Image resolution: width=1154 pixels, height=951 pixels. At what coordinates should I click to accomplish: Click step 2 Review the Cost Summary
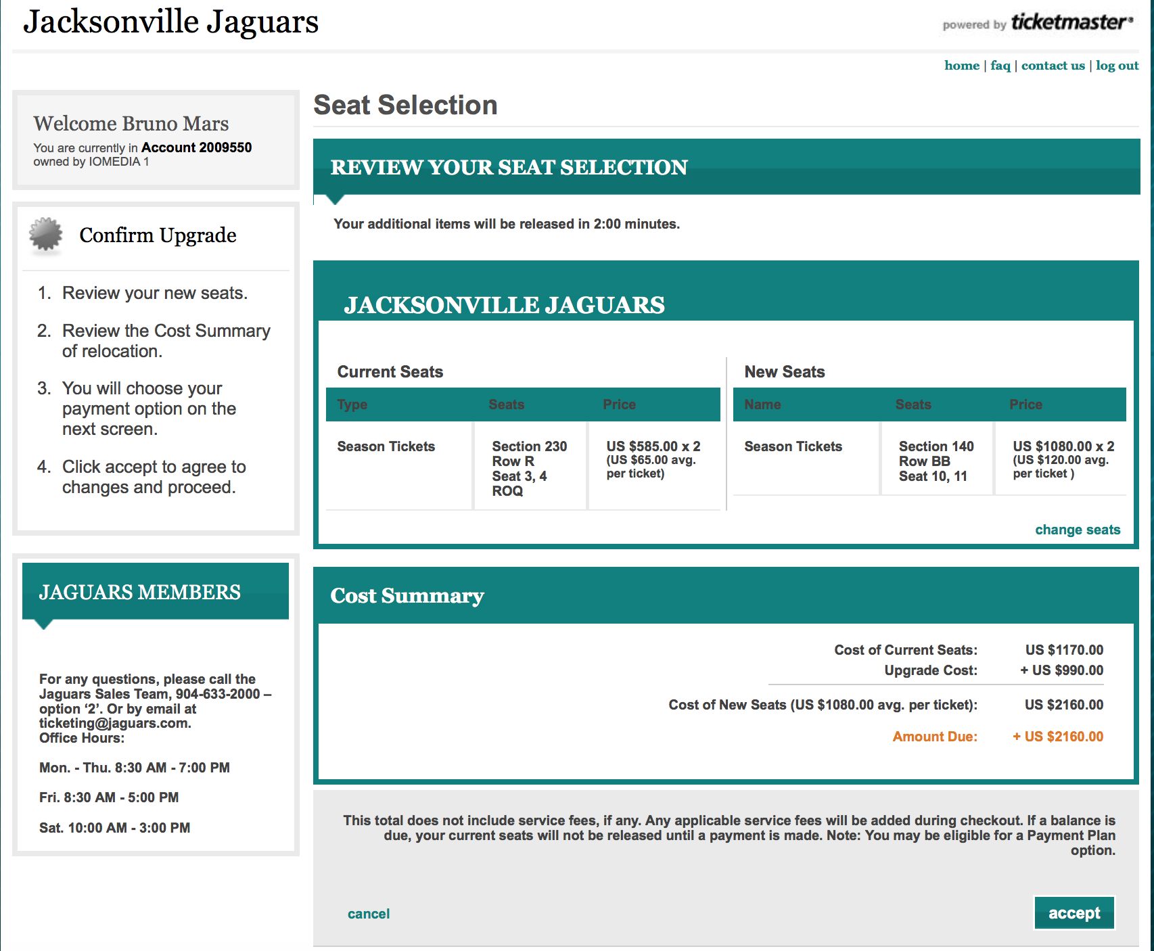[166, 341]
